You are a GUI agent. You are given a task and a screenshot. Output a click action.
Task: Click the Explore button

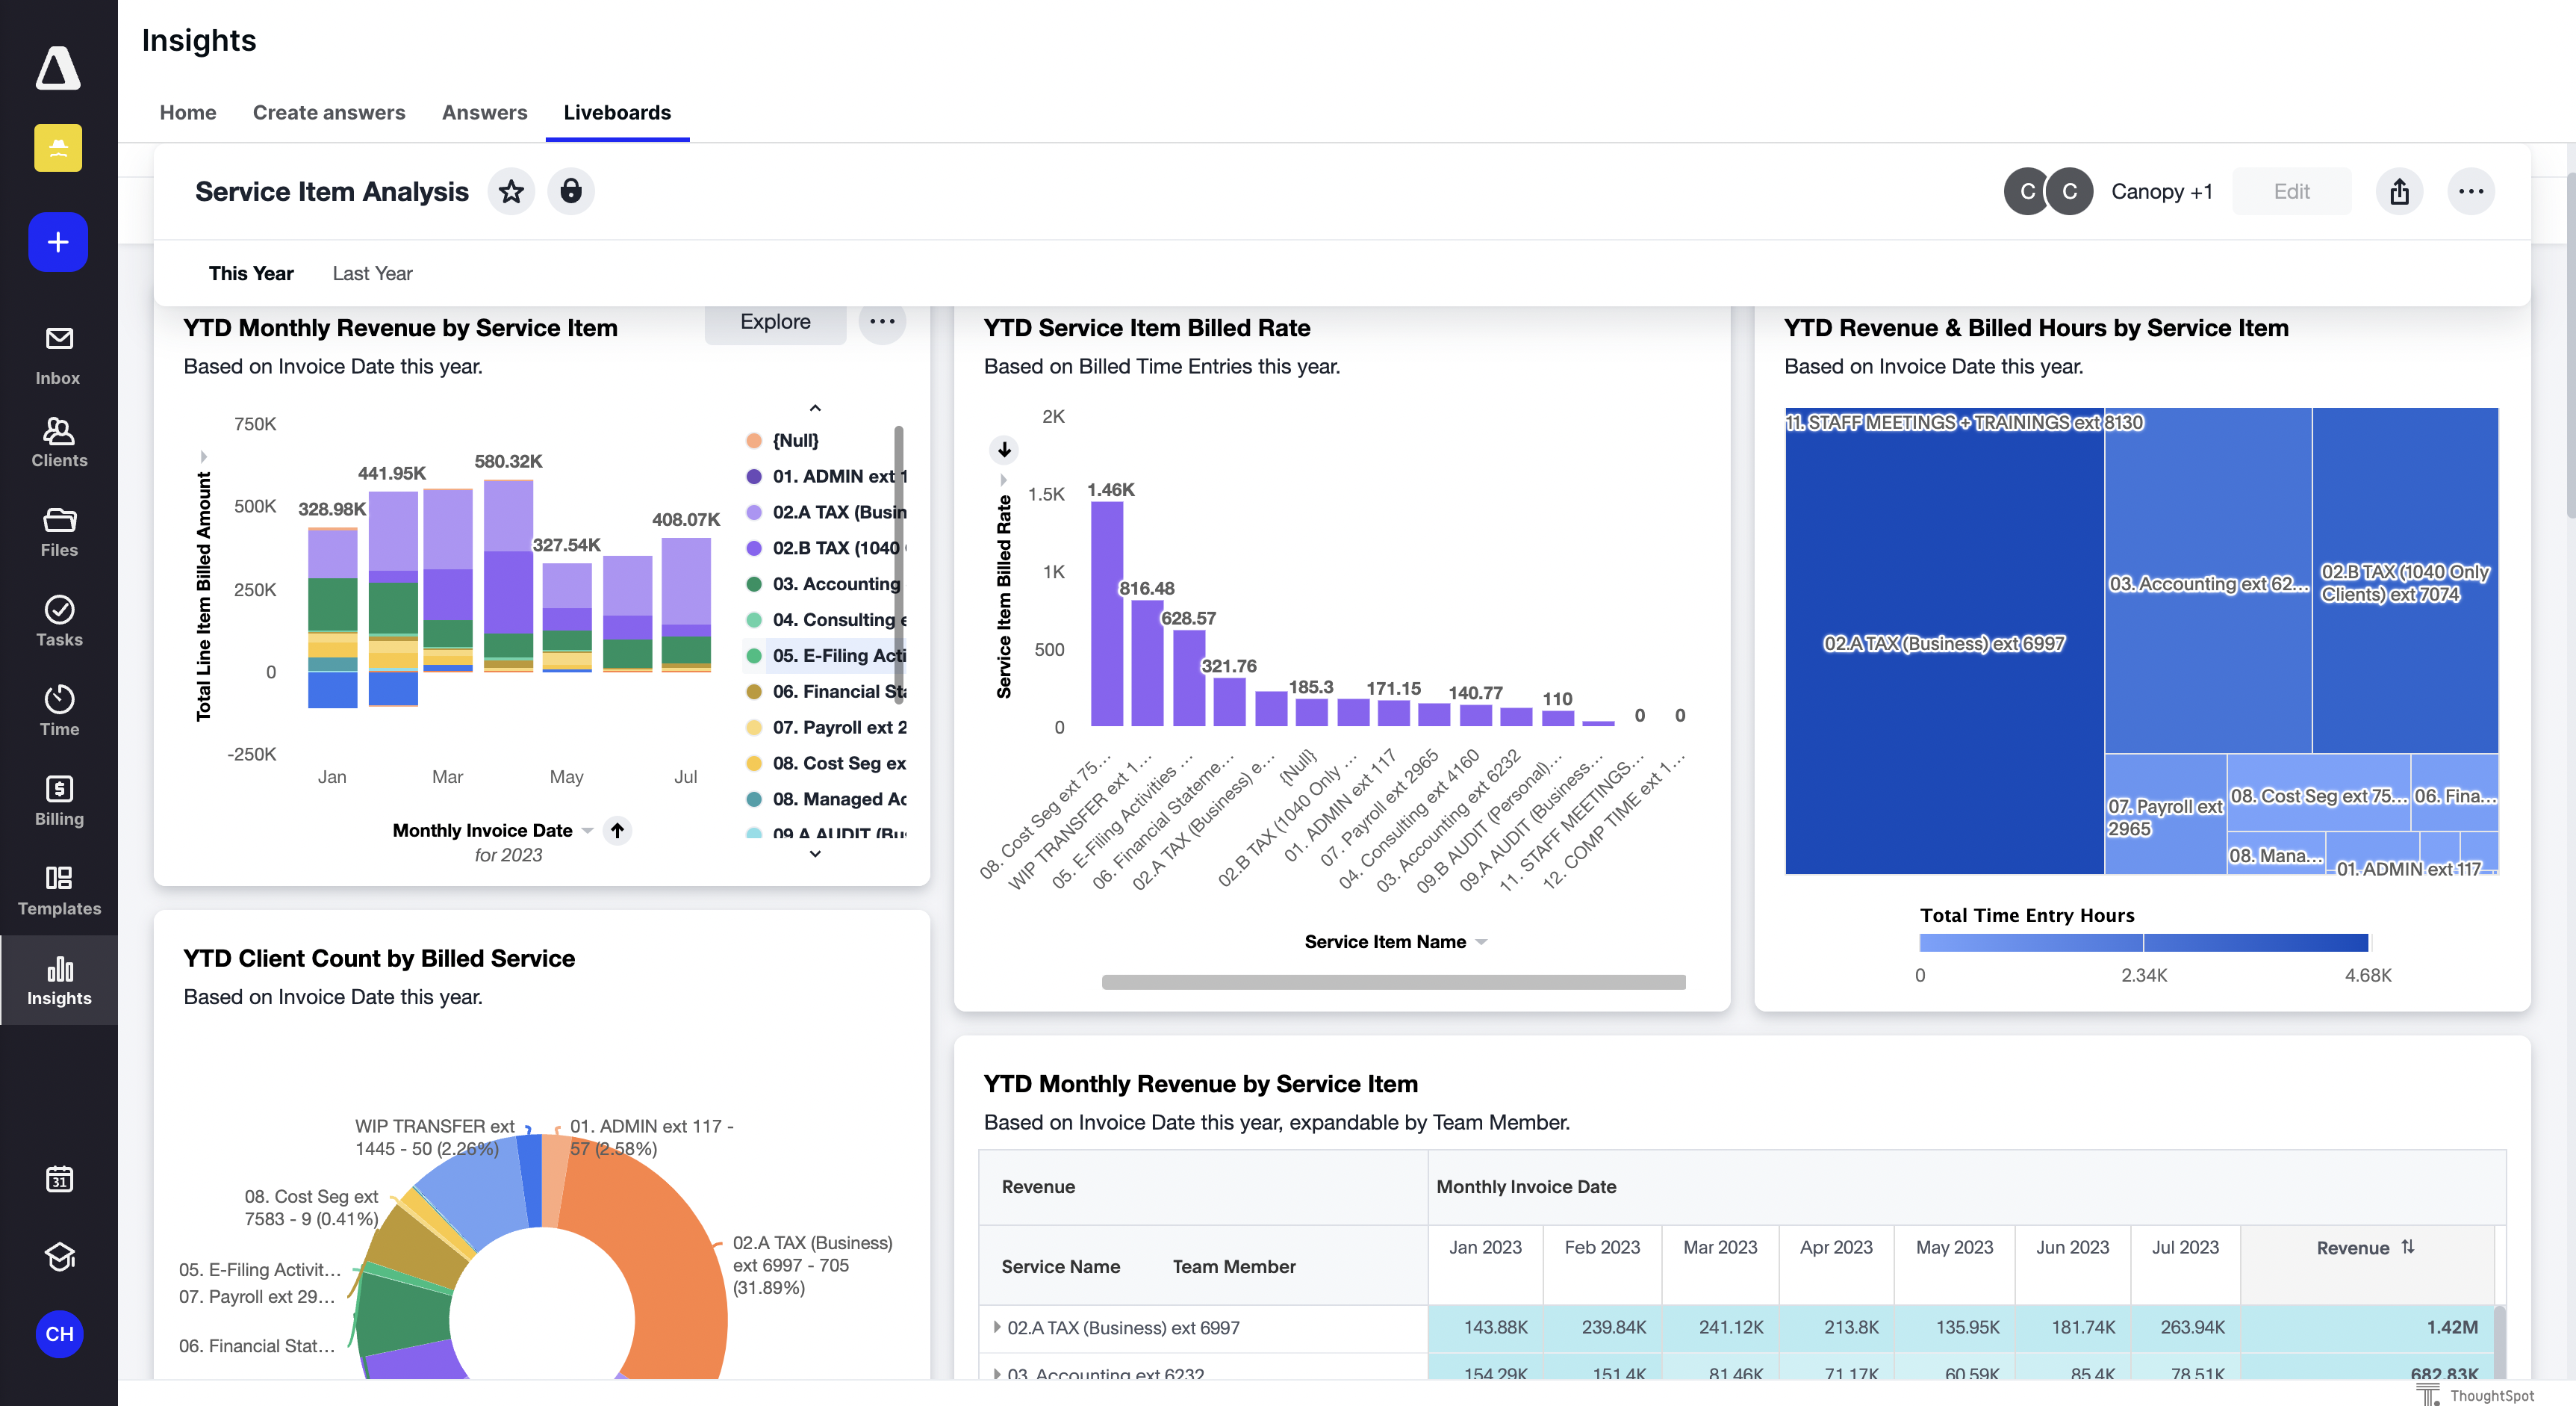[775, 321]
